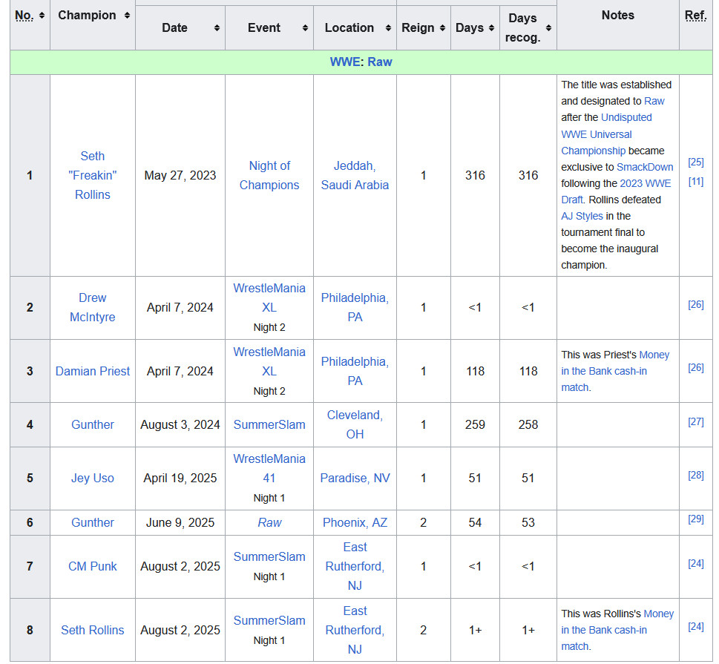Open East Rutherford, NJ in Seth Rollins row 8

click(355, 630)
